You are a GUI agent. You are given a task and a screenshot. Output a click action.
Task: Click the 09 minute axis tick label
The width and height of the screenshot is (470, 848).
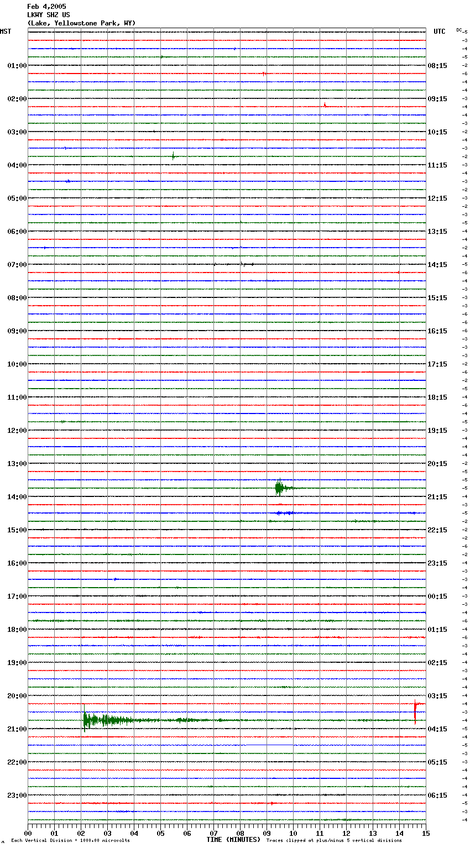pos(267,833)
